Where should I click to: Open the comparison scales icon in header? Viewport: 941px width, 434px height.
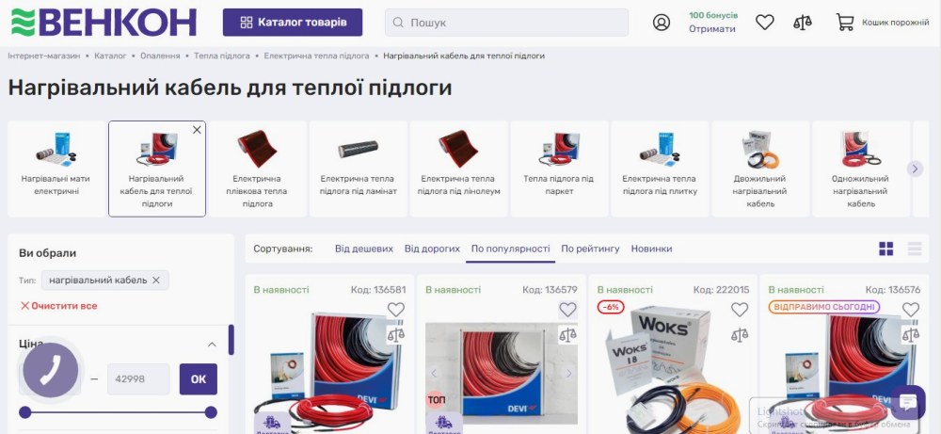click(x=803, y=23)
